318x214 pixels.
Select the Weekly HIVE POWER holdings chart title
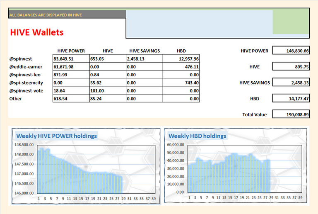tap(57, 136)
